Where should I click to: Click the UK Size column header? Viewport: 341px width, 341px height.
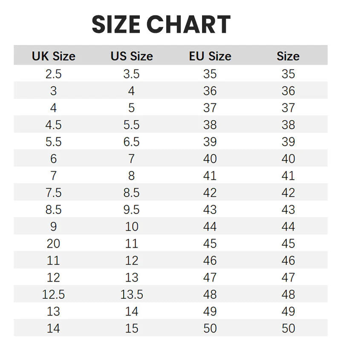(53, 56)
